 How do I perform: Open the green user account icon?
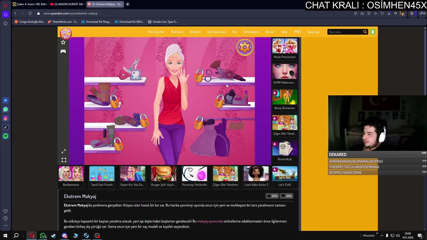coord(373,32)
